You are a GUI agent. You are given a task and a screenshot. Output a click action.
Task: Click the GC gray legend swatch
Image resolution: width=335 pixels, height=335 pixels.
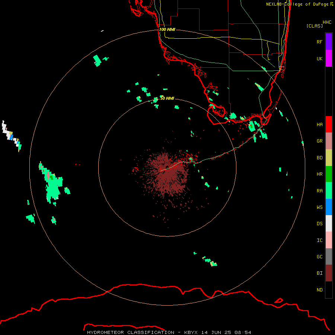point(329,256)
